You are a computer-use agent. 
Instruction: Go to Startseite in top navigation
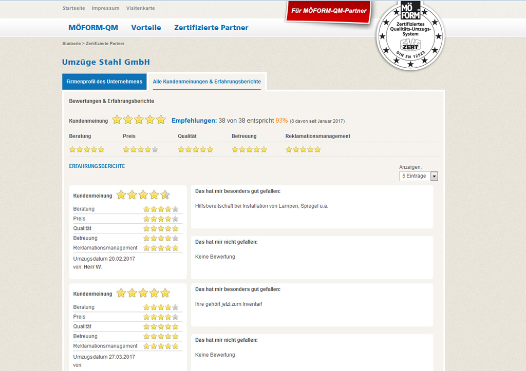coord(74,8)
